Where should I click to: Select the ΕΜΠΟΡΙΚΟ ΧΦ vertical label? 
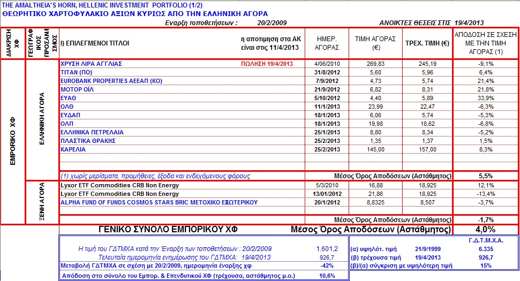coord(13,141)
